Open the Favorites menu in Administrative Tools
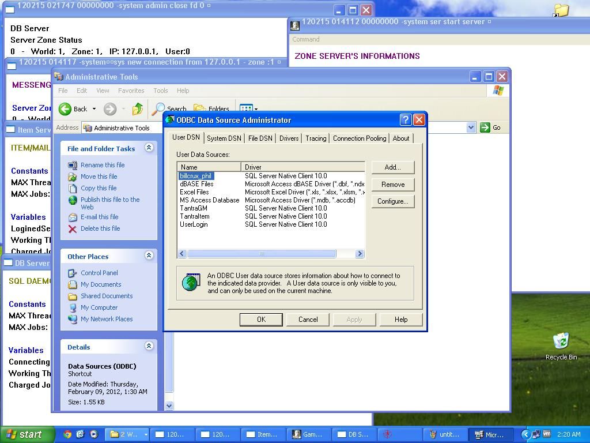 click(x=131, y=91)
